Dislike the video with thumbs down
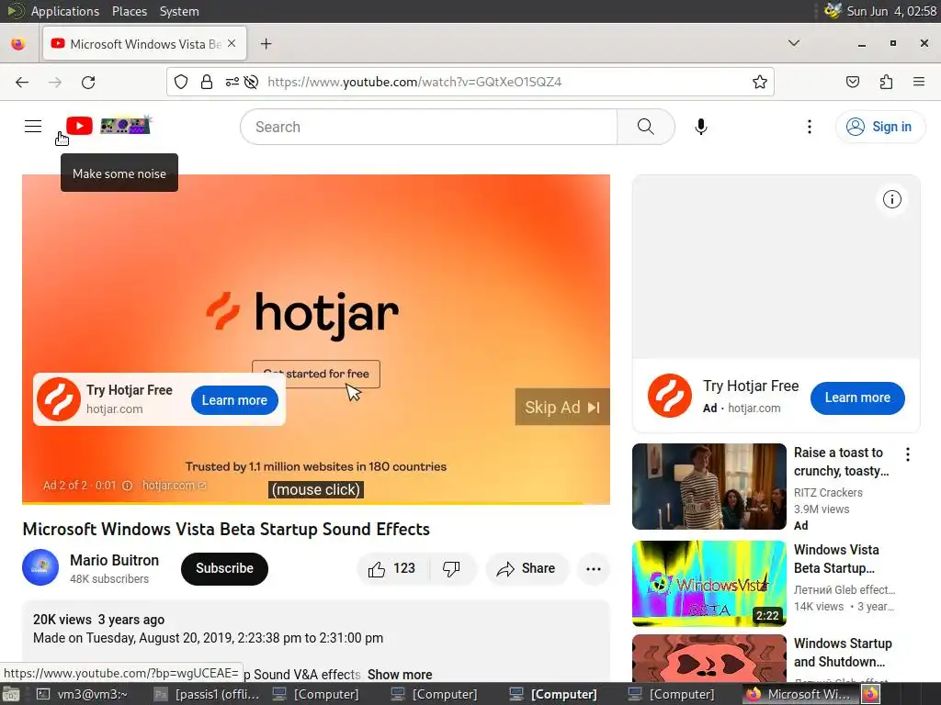 [451, 569]
